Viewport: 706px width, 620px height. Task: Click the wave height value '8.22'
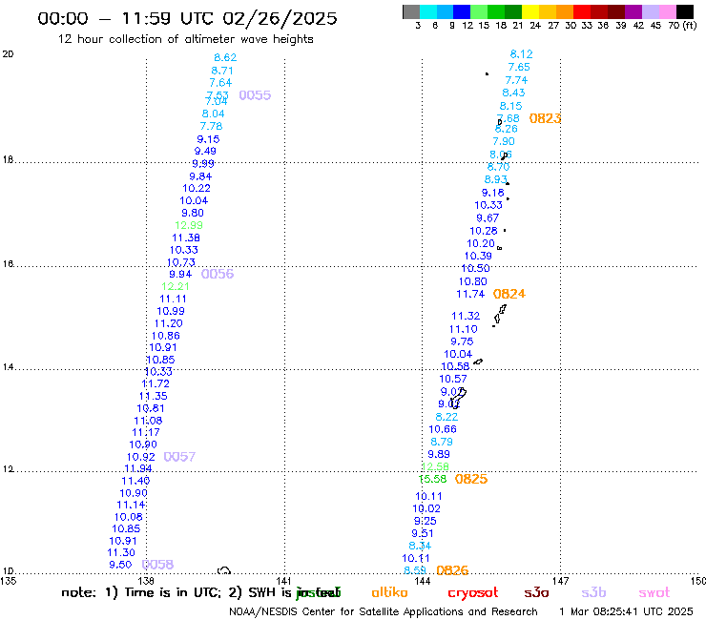pos(446,417)
